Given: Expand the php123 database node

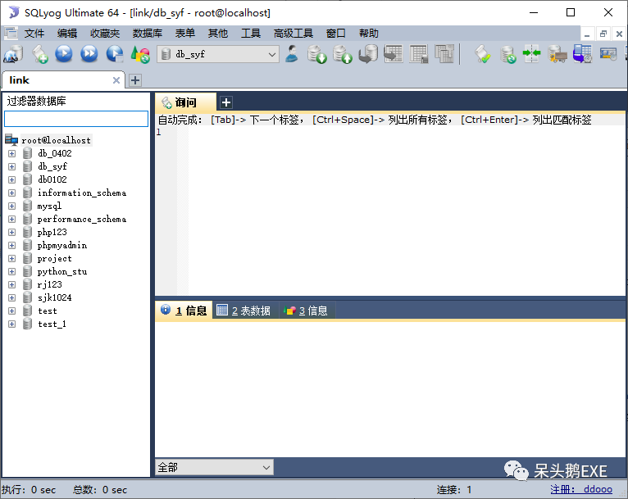Looking at the screenshot, I should tap(12, 232).
